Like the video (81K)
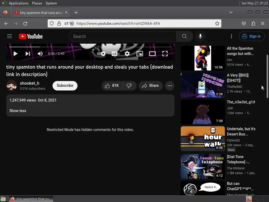This screenshot has height=202, width=269. (112, 85)
